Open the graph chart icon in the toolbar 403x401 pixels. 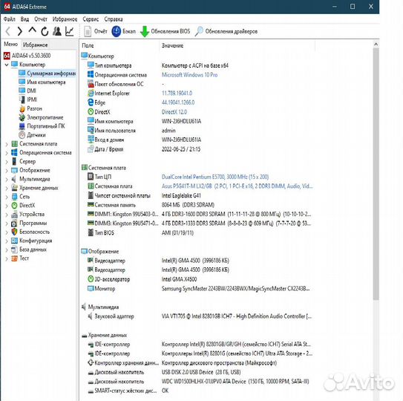tap(70, 31)
